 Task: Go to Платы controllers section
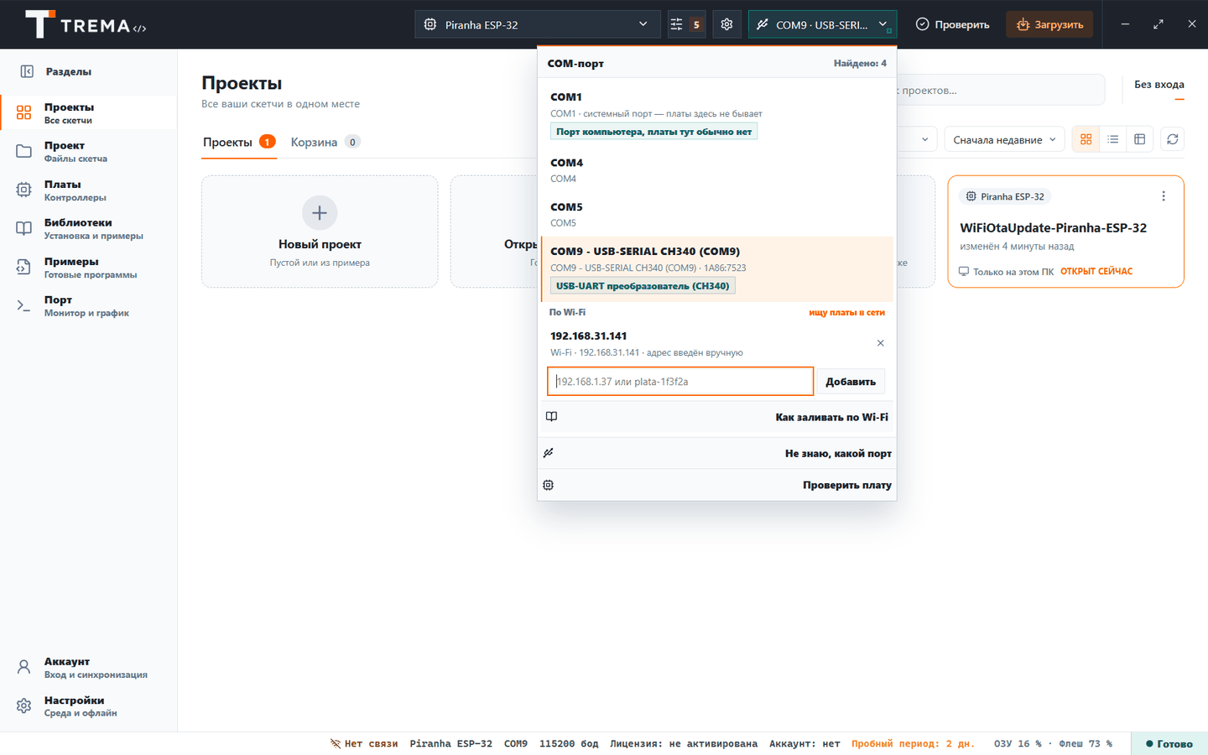[89, 190]
